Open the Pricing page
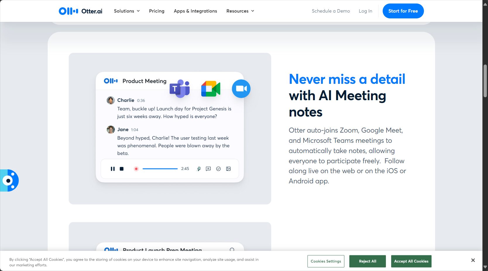 coord(157,11)
